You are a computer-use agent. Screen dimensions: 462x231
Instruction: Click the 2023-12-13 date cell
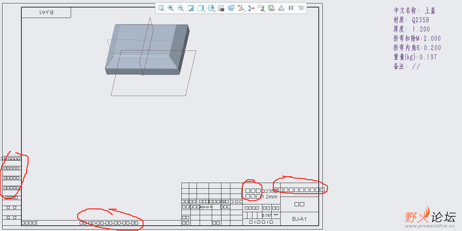coord(206,207)
